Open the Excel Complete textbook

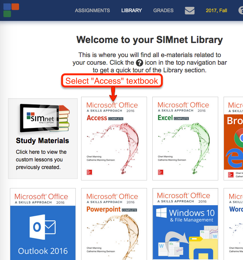[x=185, y=139]
